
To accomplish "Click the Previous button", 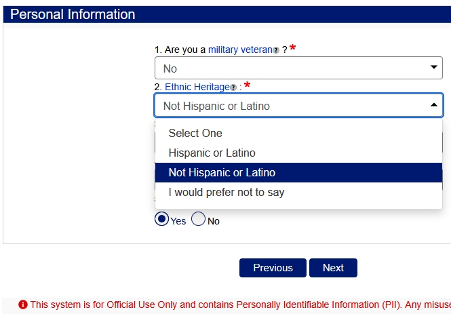I will tap(273, 268).
